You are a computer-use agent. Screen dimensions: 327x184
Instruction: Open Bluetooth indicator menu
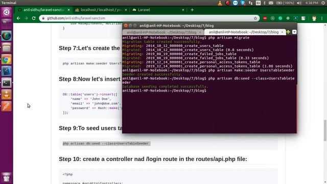coord(265,3)
